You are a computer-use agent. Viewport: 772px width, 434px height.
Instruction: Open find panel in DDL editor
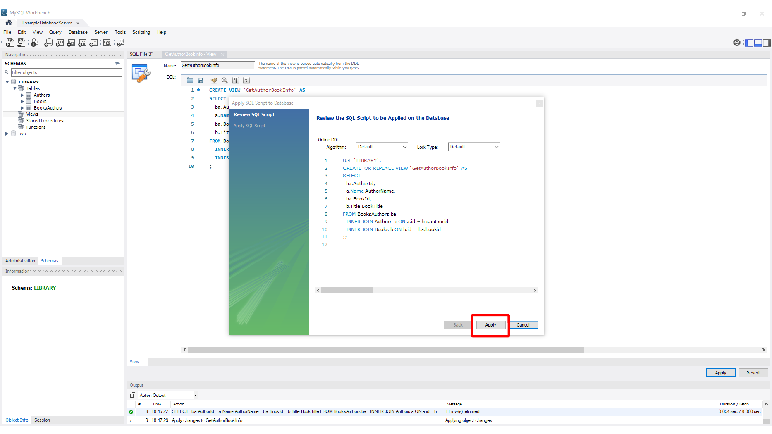tap(225, 80)
